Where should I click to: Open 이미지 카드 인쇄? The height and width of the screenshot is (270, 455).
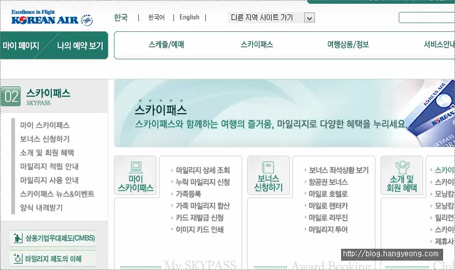200,229
